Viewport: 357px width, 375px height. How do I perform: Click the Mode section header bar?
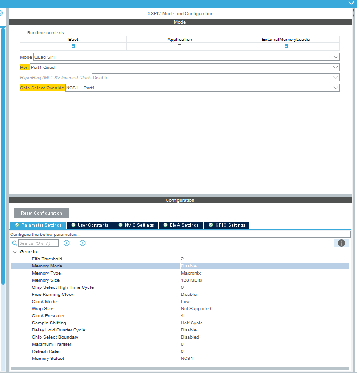click(181, 22)
